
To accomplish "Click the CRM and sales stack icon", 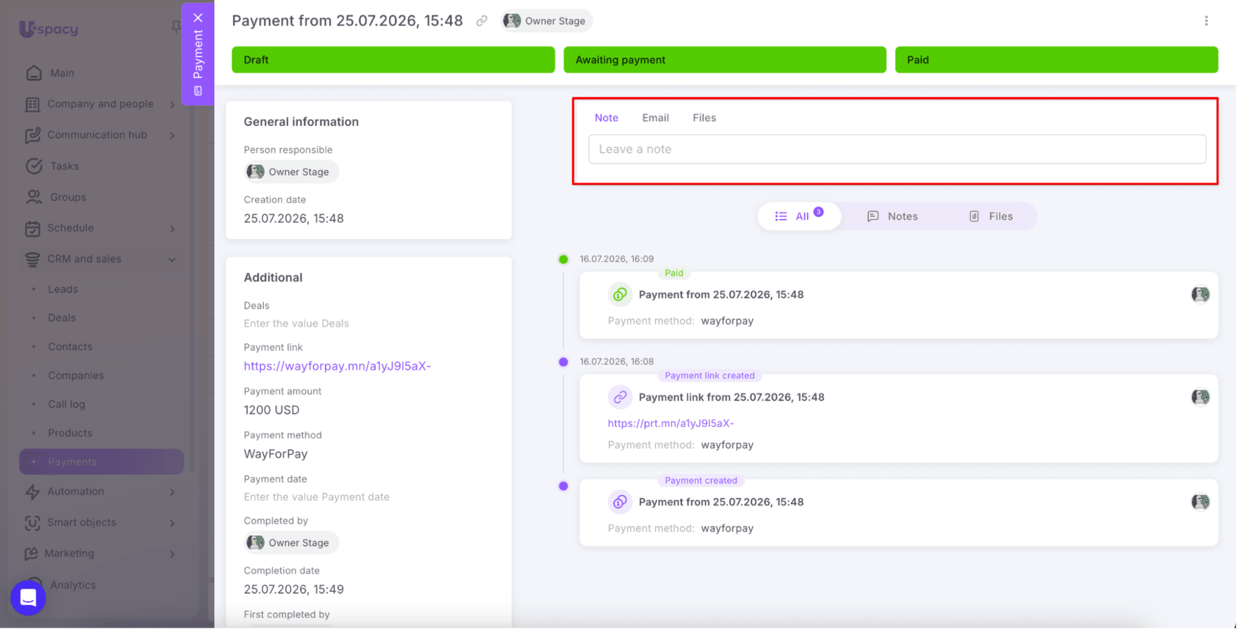I will point(33,259).
